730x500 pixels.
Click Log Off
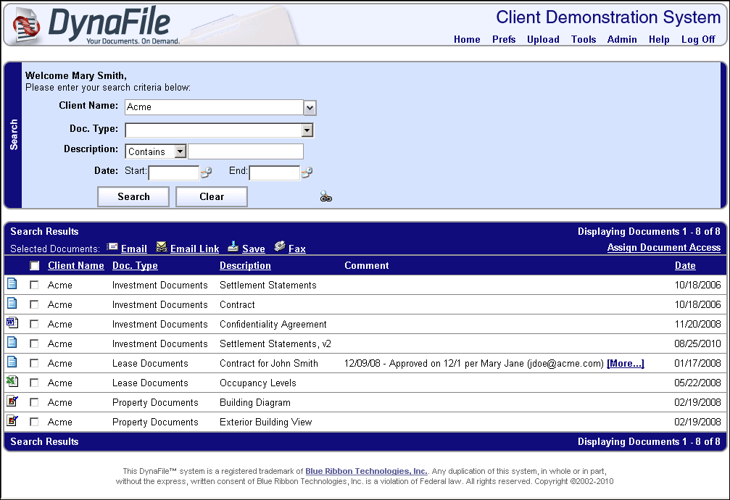(698, 40)
